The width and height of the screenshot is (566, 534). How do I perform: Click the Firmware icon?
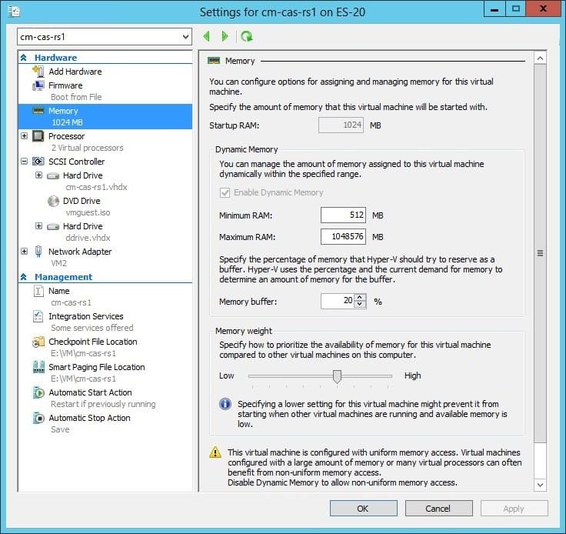pyautogui.click(x=38, y=85)
